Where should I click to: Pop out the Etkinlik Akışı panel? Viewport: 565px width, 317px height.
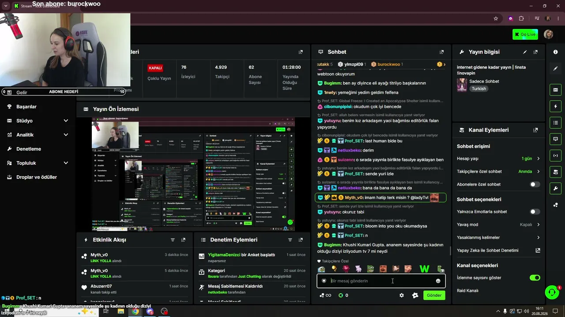pos(183,240)
